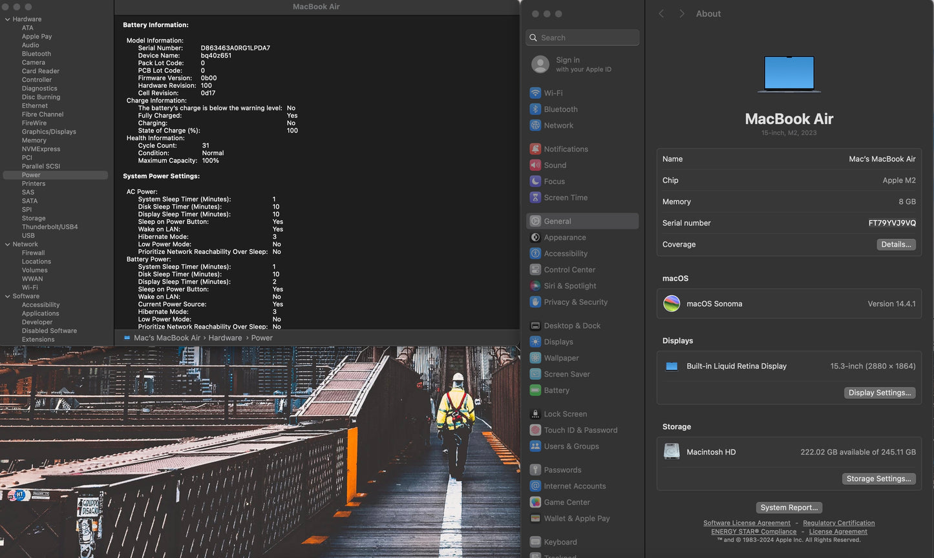Open Wi-Fi settings icon in sidebar

pyautogui.click(x=535, y=93)
